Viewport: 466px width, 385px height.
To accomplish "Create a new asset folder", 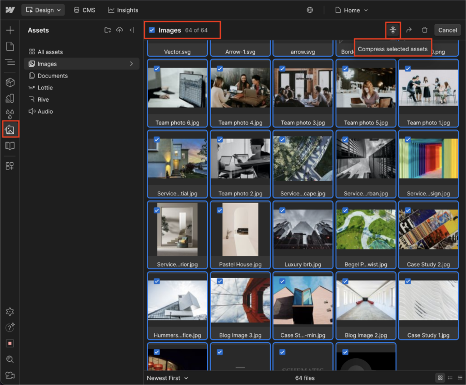I will [x=108, y=30].
